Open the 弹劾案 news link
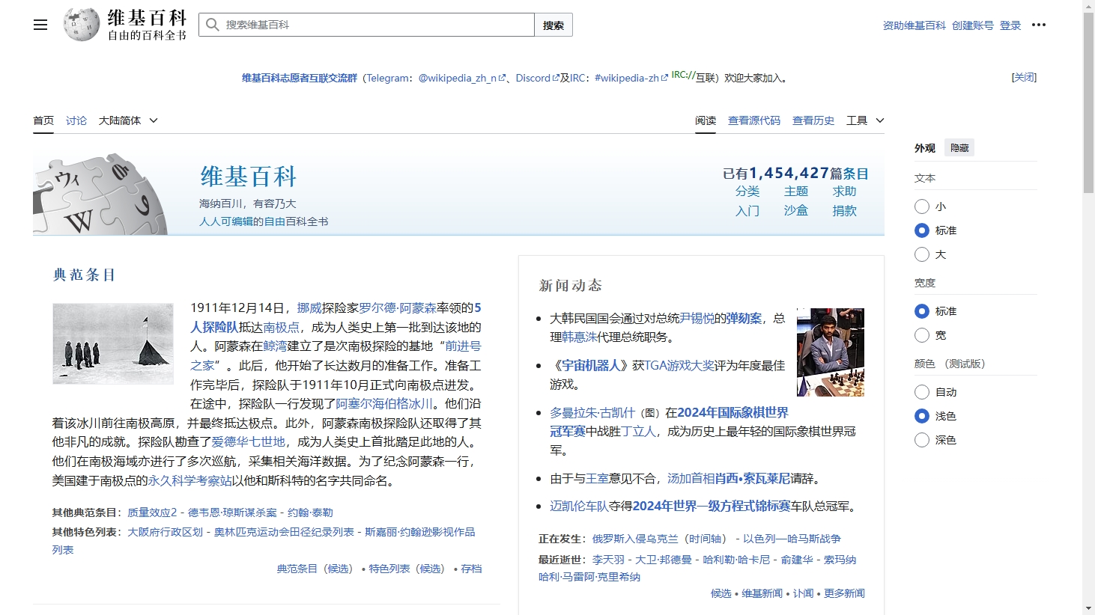 [x=744, y=318]
